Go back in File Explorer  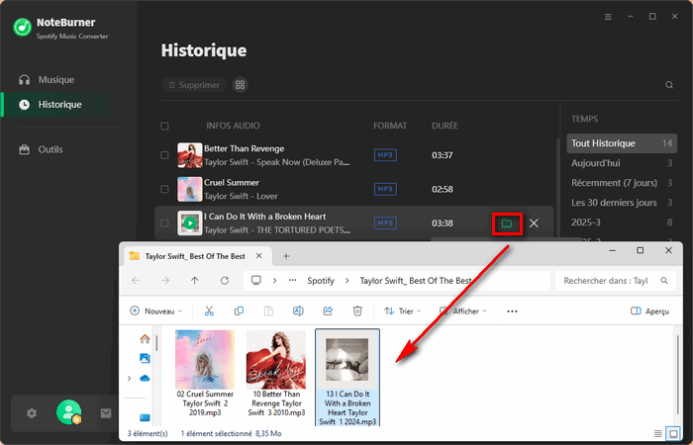[x=136, y=281]
